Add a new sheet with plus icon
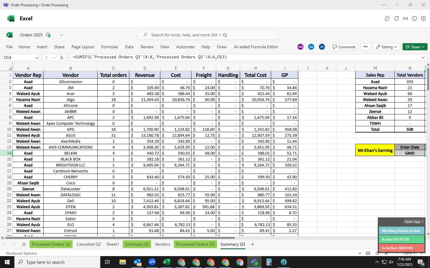 (253, 244)
